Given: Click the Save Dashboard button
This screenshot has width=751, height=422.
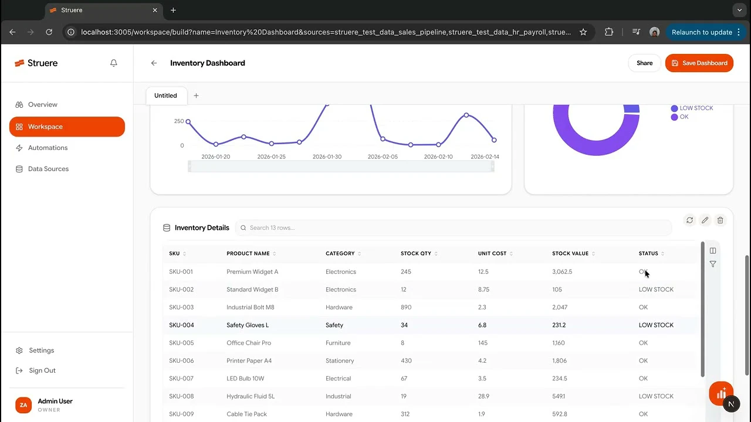Looking at the screenshot, I should point(699,63).
